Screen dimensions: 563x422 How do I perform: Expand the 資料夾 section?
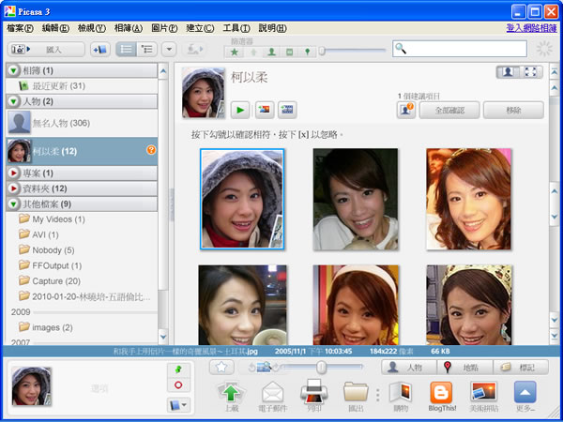(x=13, y=188)
